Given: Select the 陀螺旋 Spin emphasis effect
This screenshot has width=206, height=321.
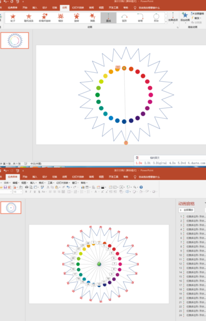Looking at the screenshot, I should coord(77,17).
